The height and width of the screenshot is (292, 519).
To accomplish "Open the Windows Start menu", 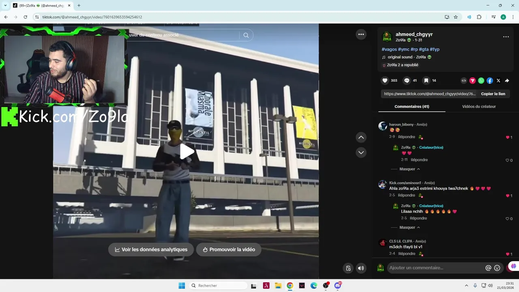I will point(182,286).
